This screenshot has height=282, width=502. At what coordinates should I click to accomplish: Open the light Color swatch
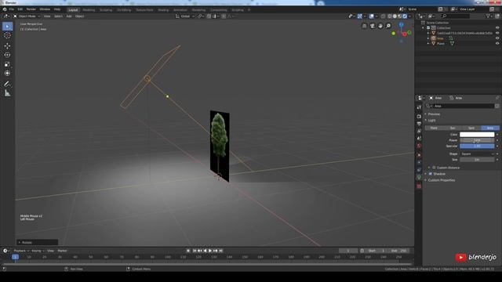point(477,134)
